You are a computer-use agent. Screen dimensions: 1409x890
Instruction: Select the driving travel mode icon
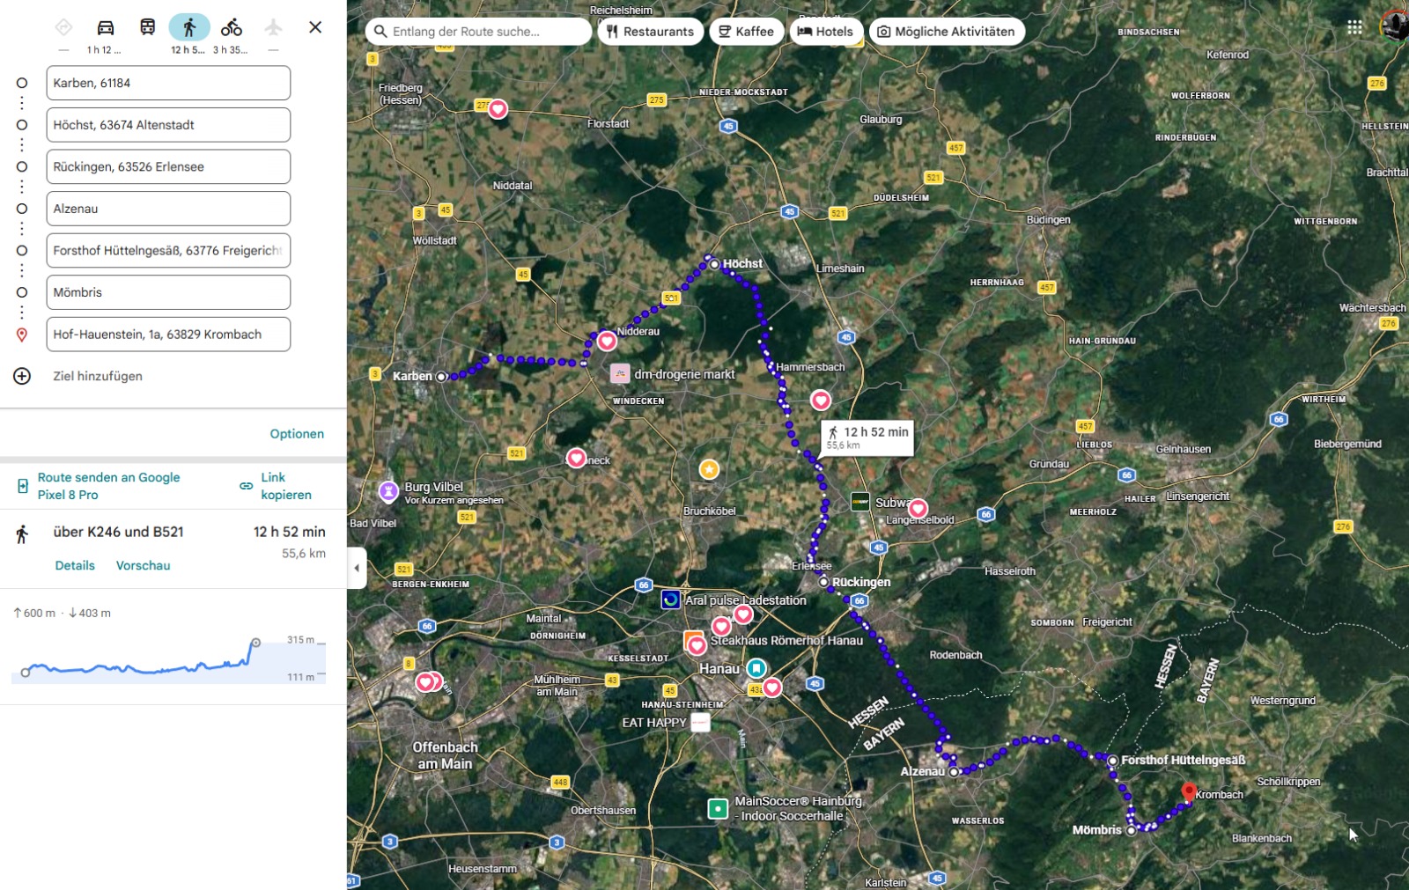coord(105,27)
